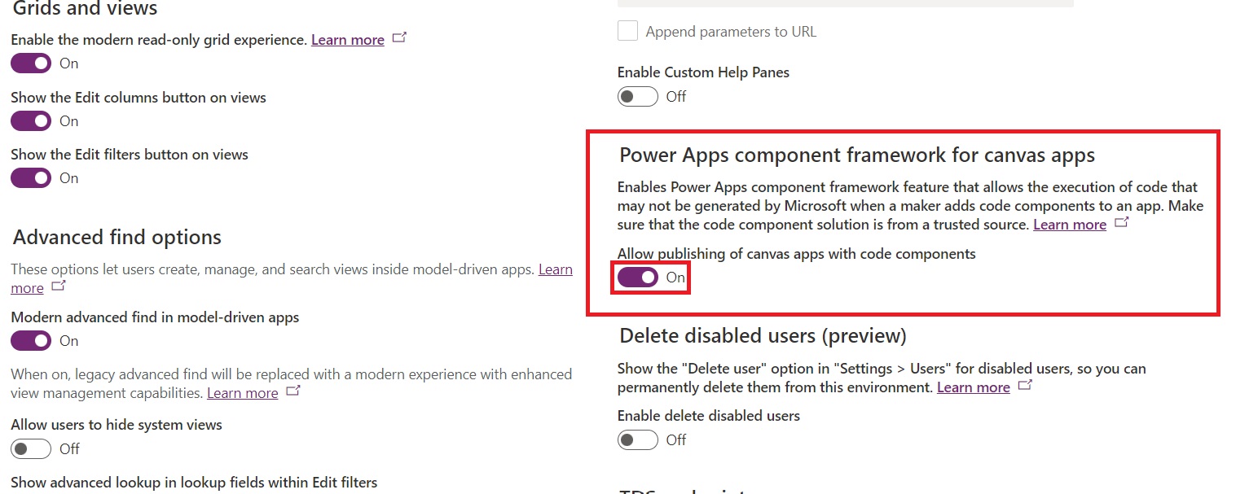Click Learn more link in Advanced find options description
Image resolution: width=1236 pixels, height=494 pixels.
pos(555,269)
